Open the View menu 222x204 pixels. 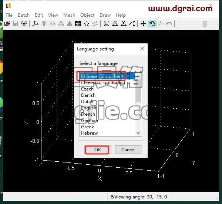point(53,15)
